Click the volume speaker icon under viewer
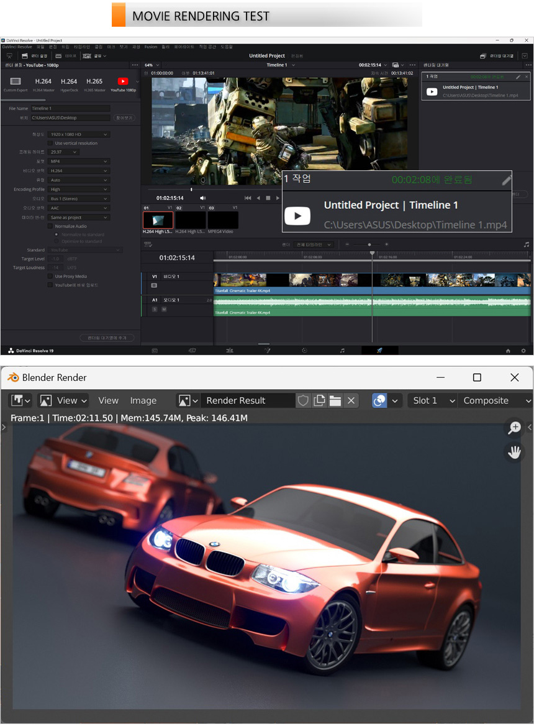The image size is (534, 726). pos(202,198)
